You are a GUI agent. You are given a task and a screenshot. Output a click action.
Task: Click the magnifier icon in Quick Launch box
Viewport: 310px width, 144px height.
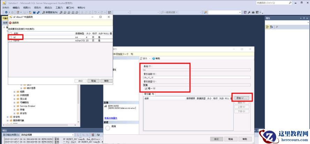290,3
